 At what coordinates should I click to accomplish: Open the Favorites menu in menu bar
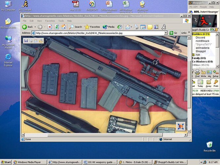pos(50,21)
